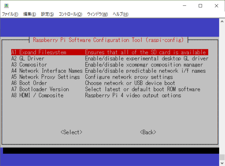The width and height of the screenshot is (225, 166).
Task: Click the 'Raspberry Pi 4 video output options' description
Action: (x=133, y=95)
